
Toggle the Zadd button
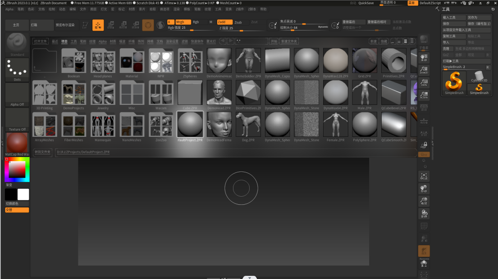[224, 22]
